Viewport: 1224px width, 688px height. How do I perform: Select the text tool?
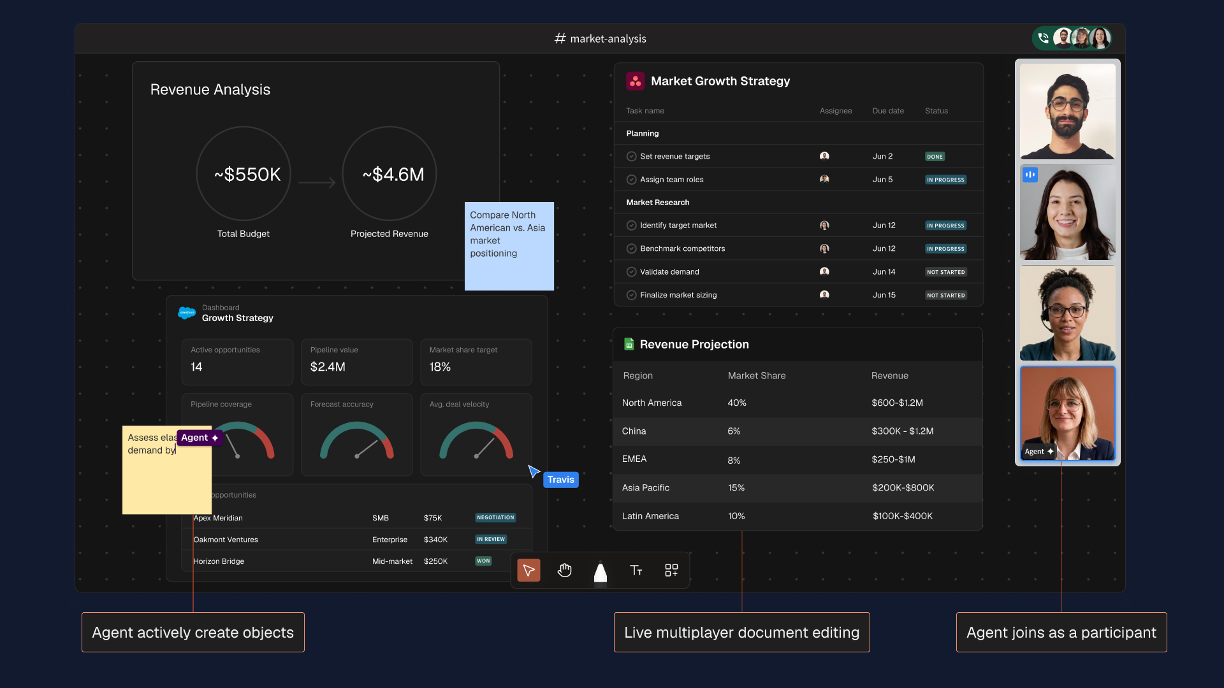click(636, 570)
